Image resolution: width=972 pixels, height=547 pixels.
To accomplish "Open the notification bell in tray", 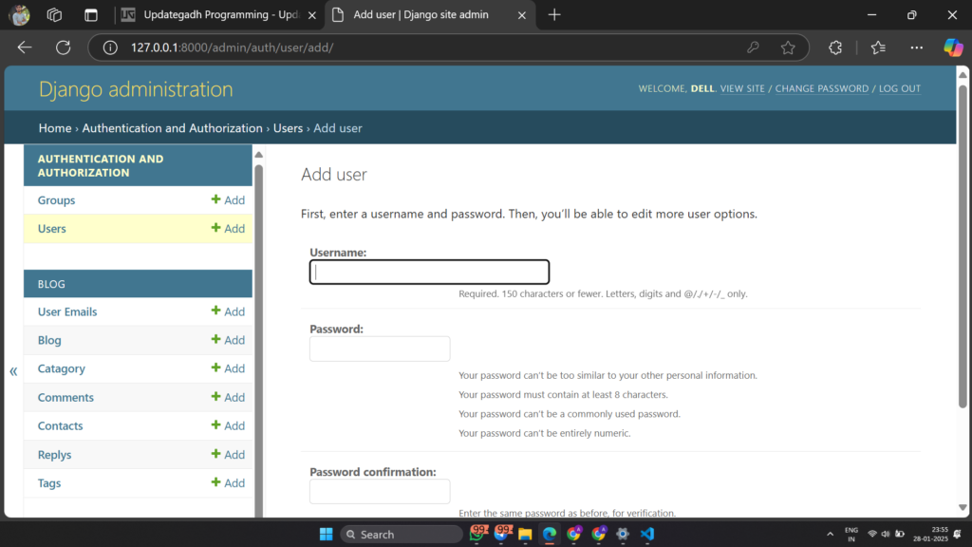I will 957,534.
